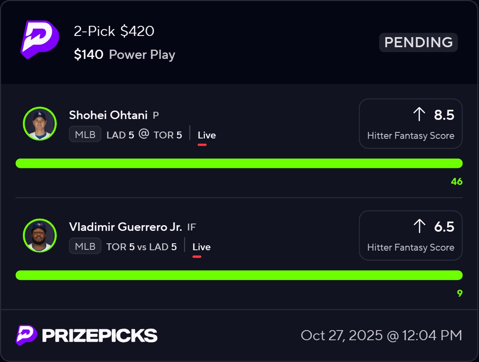Click the up arrow beside 8.5
479x362 pixels.
(419, 115)
